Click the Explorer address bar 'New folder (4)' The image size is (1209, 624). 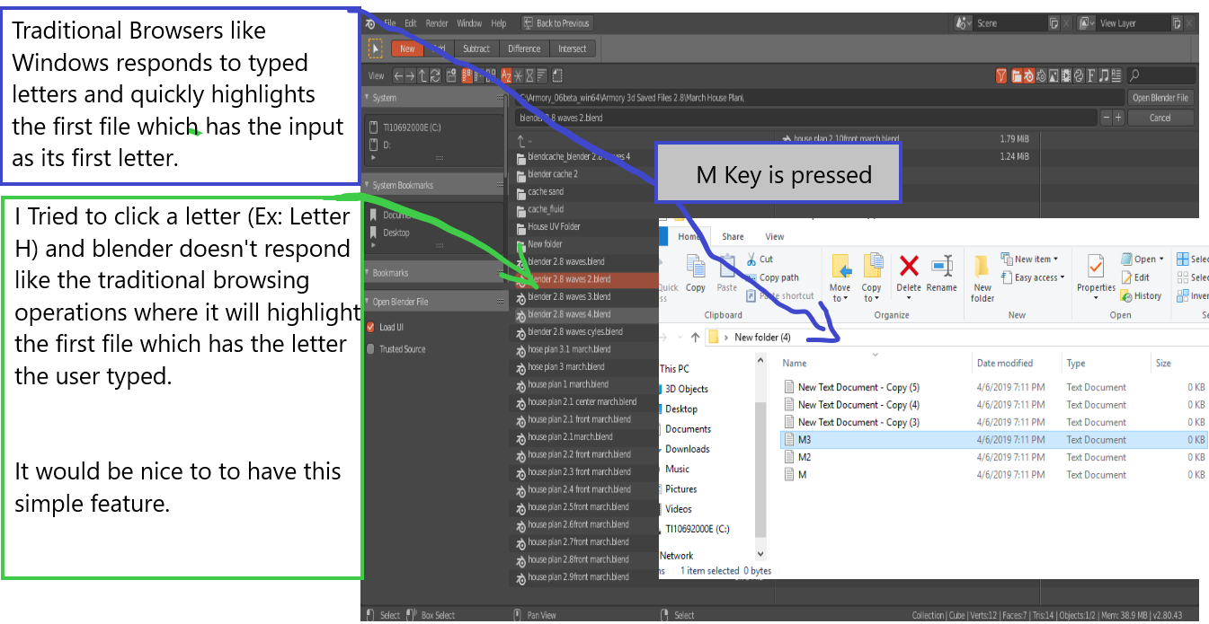pos(762,338)
